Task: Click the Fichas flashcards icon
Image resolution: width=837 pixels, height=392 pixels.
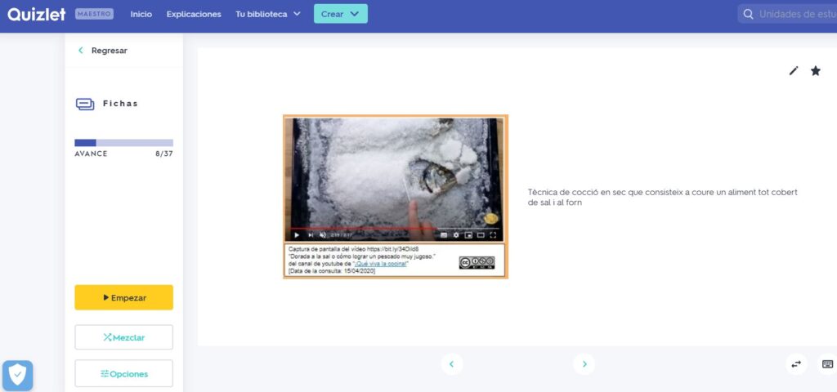Action: point(85,104)
